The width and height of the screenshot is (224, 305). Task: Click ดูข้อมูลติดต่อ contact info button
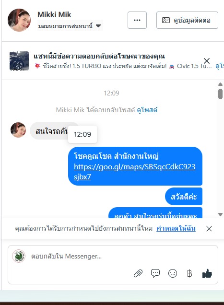pyautogui.click(x=187, y=20)
